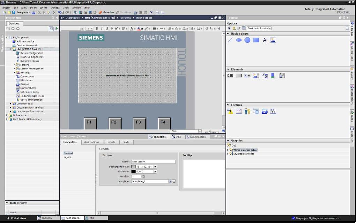This screenshot has width=357, height=223.
Task: Switch to the Animations properties tab
Action: (91, 142)
